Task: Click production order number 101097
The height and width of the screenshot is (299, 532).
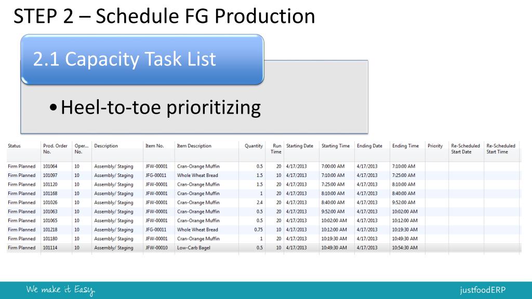Action: [x=50, y=175]
